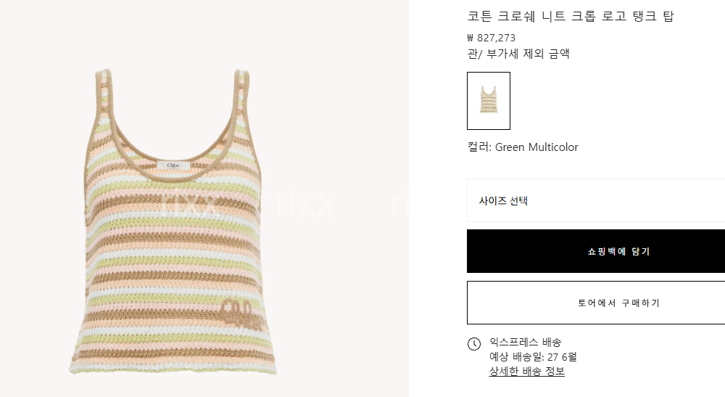Click the Chloé neck label on the top
725x397 pixels.
(x=173, y=165)
